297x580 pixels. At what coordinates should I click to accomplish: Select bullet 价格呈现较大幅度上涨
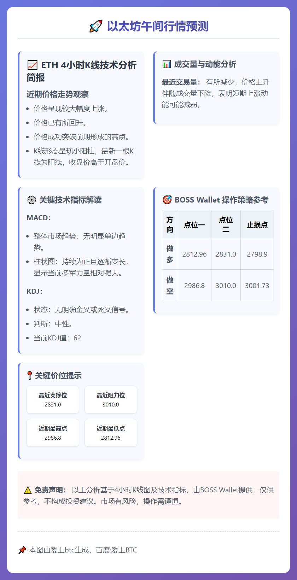[x=71, y=109]
